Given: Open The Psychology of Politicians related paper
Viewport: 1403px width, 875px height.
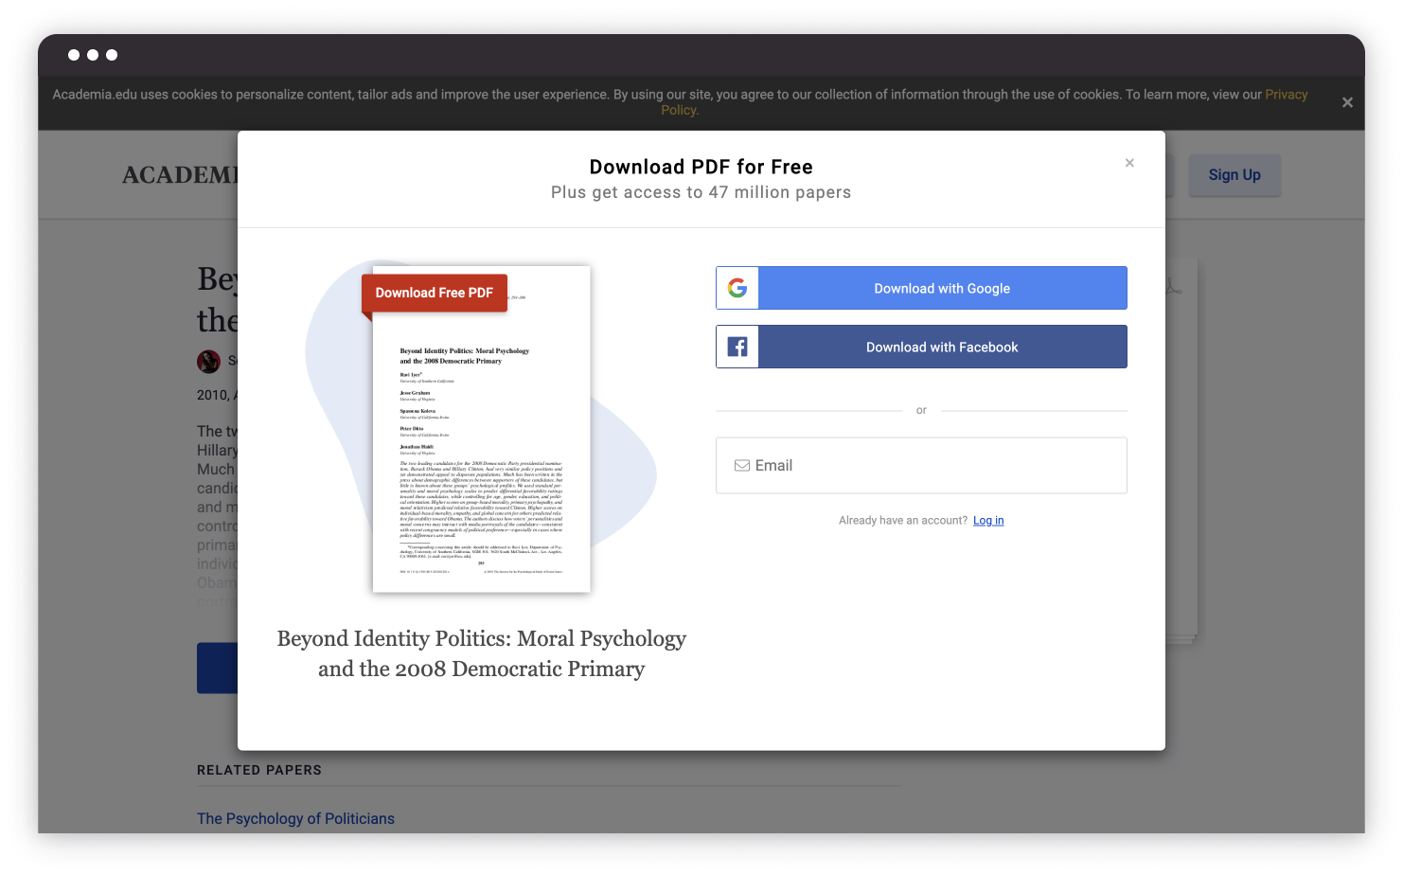Looking at the screenshot, I should [x=295, y=818].
